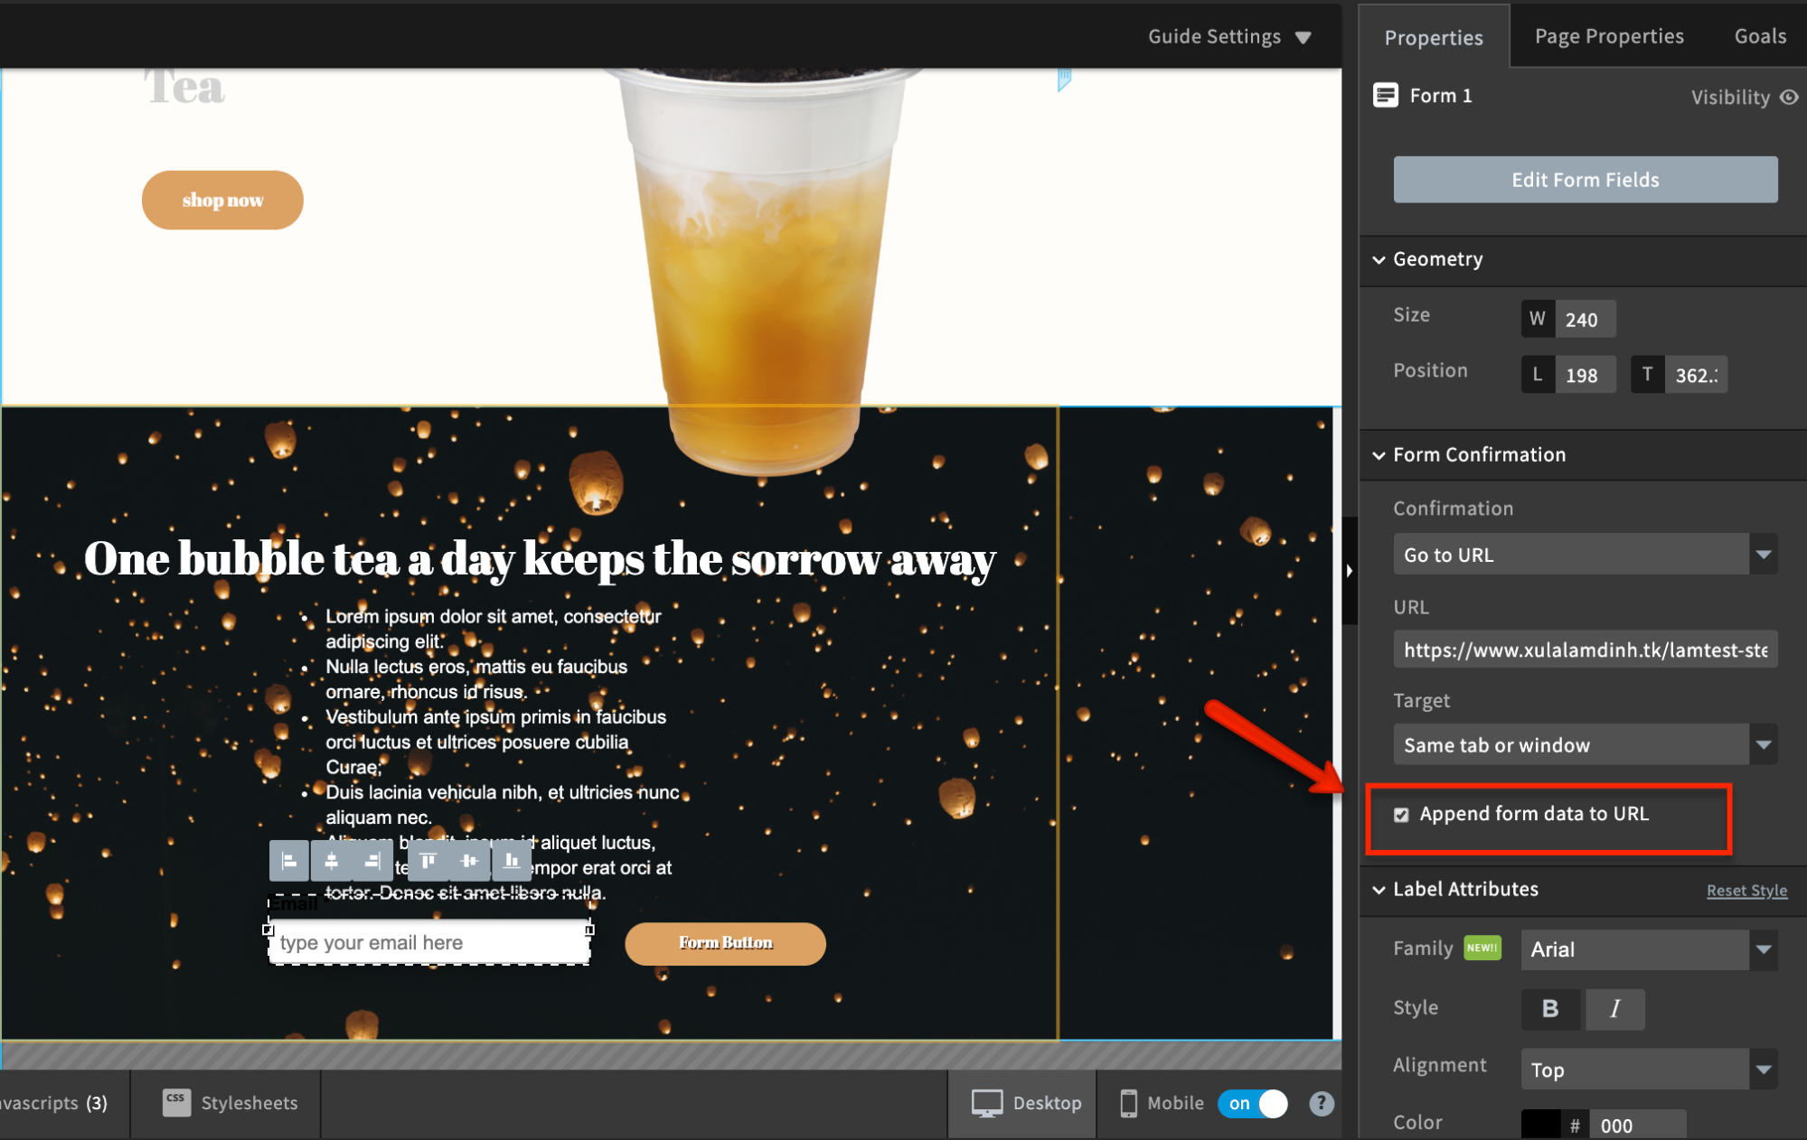Uncheck Append form data to URL
Viewport: 1807px width, 1140px height.
click(x=1401, y=815)
